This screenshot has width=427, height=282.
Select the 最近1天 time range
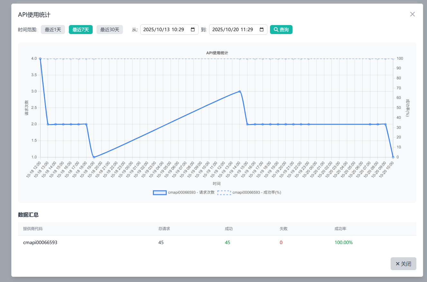pyautogui.click(x=53, y=30)
